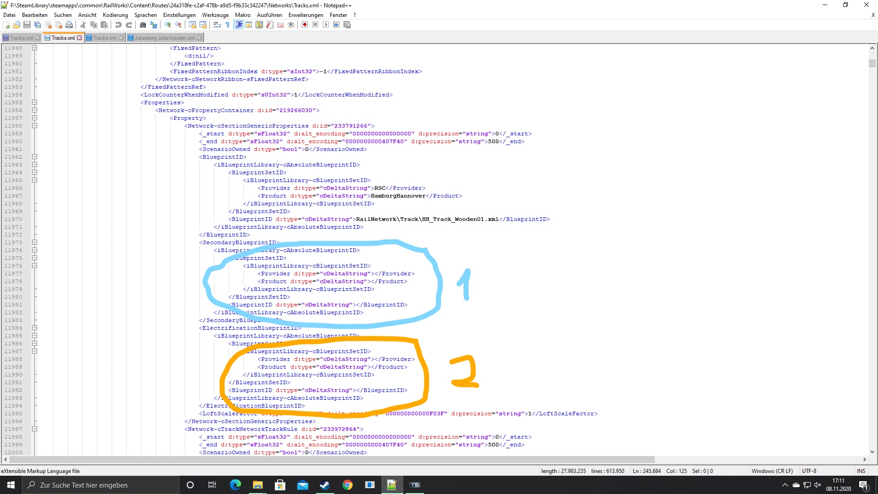Image resolution: width=878 pixels, height=494 pixels.
Task: Click the Cut scissors icon
Action: pos(83,25)
